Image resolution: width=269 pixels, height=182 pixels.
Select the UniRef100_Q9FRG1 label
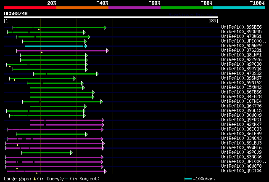(241, 120)
